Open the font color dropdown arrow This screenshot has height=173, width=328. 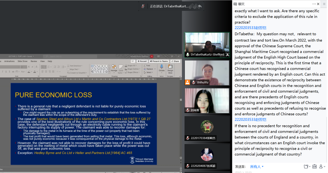point(37,72)
